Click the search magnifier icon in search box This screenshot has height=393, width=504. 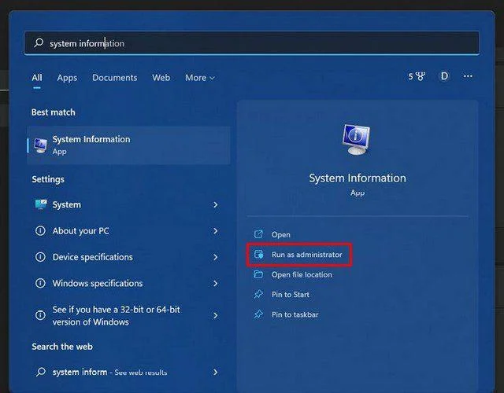(39, 42)
